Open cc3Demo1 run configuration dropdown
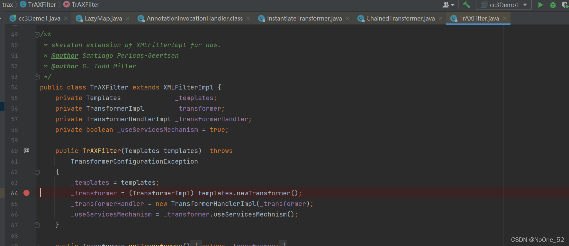 point(504,5)
